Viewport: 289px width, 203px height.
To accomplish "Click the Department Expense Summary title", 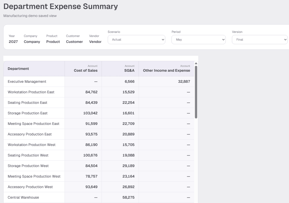I will 61,6.
